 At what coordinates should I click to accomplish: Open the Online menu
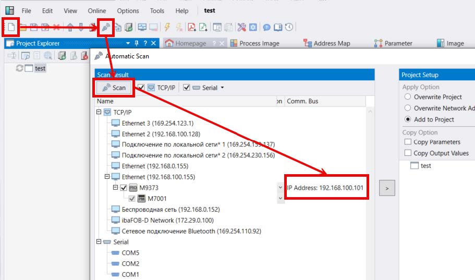[x=97, y=10]
